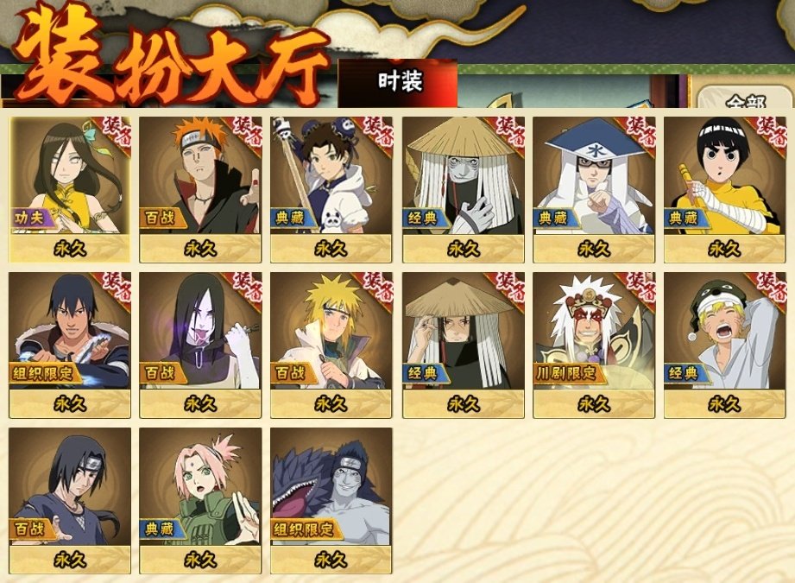
Task: Switch to the 时装 tab
Action: [398, 83]
